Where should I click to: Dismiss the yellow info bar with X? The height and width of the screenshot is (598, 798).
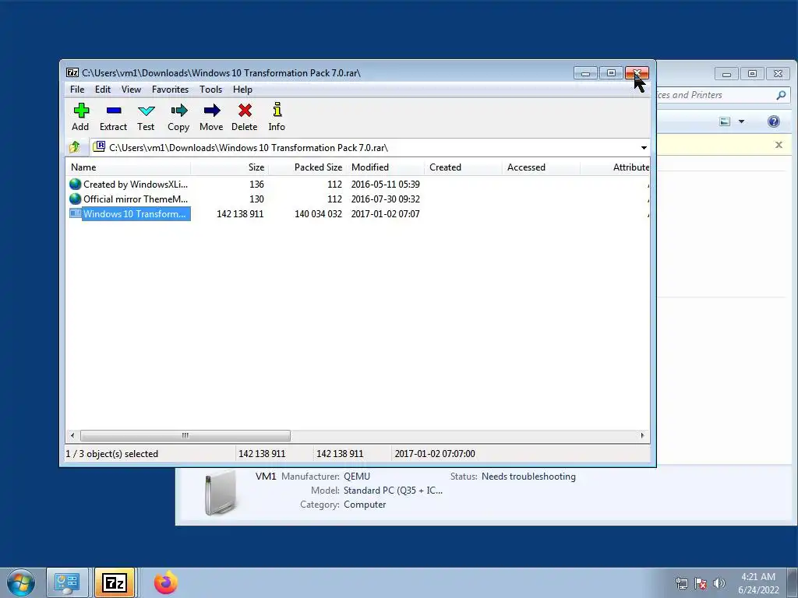[779, 145]
